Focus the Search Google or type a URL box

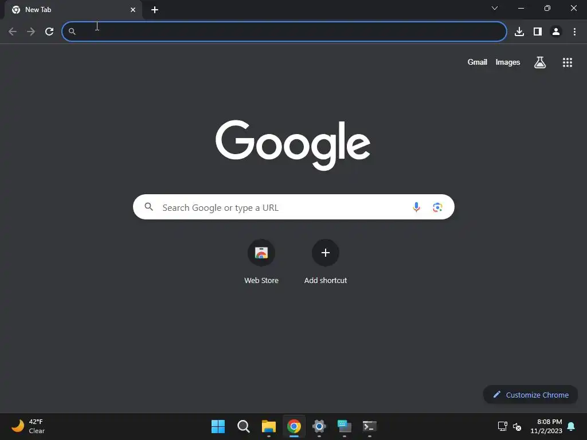pyautogui.click(x=293, y=207)
